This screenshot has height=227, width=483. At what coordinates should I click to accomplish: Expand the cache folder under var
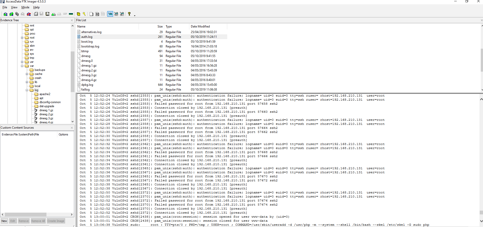(x=27, y=74)
